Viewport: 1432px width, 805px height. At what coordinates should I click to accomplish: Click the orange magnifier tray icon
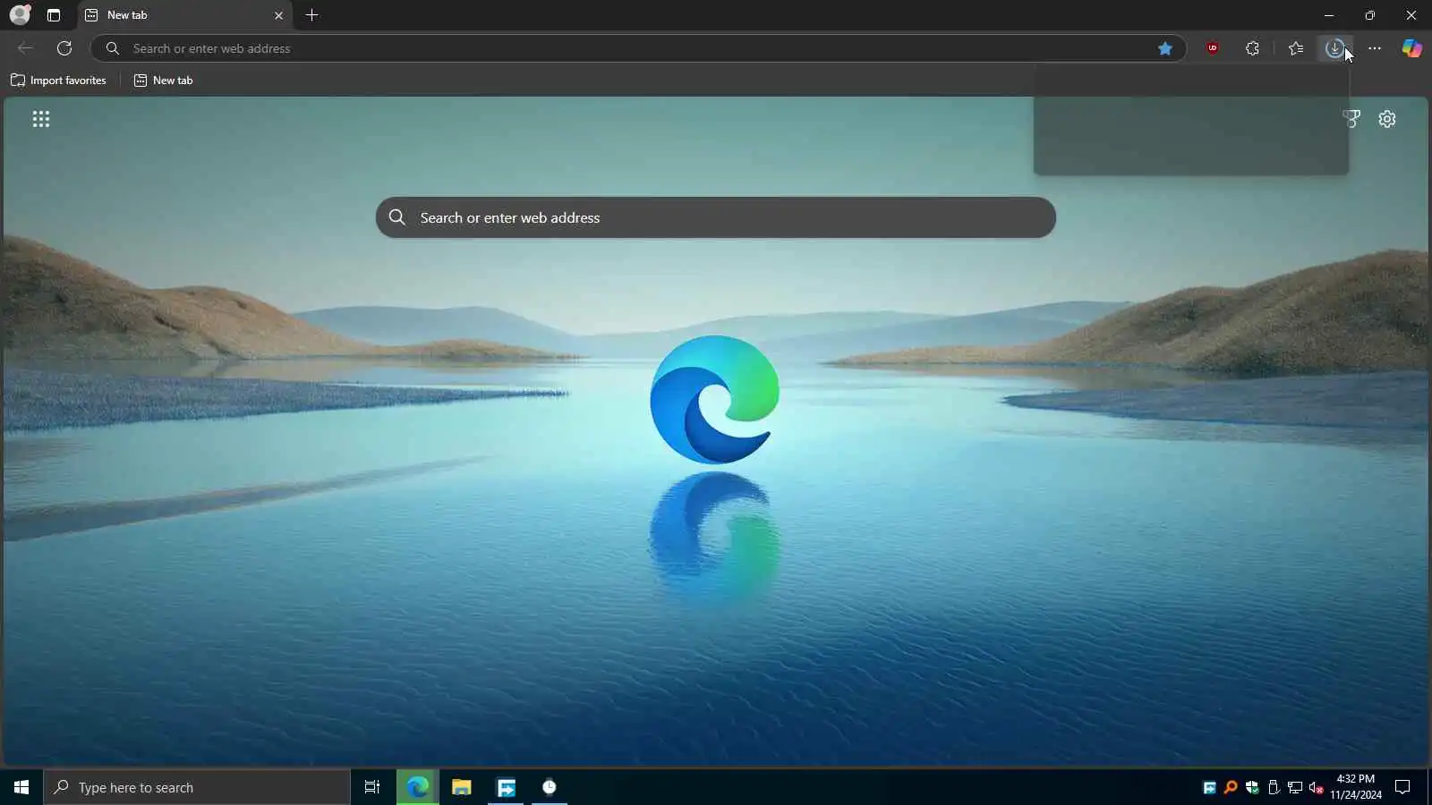pos(1231,787)
